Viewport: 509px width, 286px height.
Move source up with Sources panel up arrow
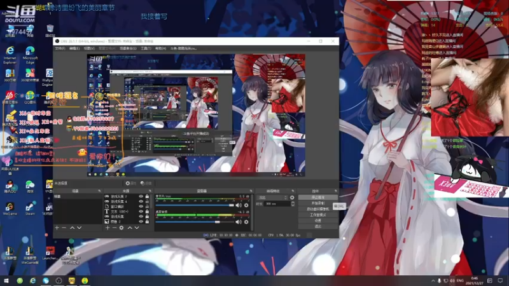[130, 228]
